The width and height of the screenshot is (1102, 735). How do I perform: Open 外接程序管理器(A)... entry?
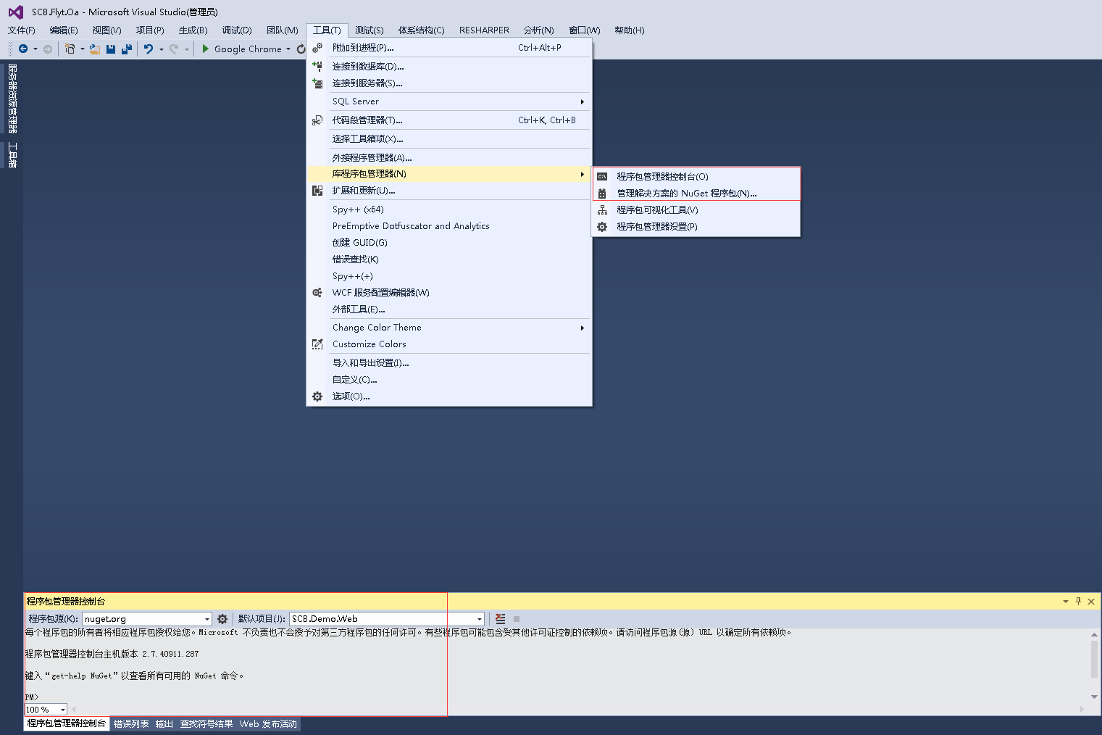tap(449, 157)
